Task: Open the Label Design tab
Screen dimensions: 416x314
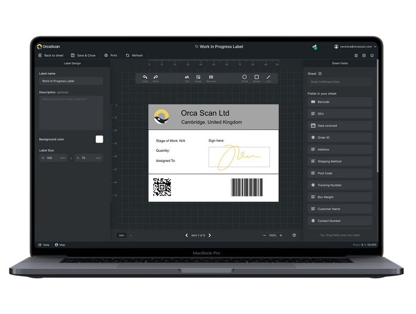Action: pyautogui.click(x=72, y=64)
